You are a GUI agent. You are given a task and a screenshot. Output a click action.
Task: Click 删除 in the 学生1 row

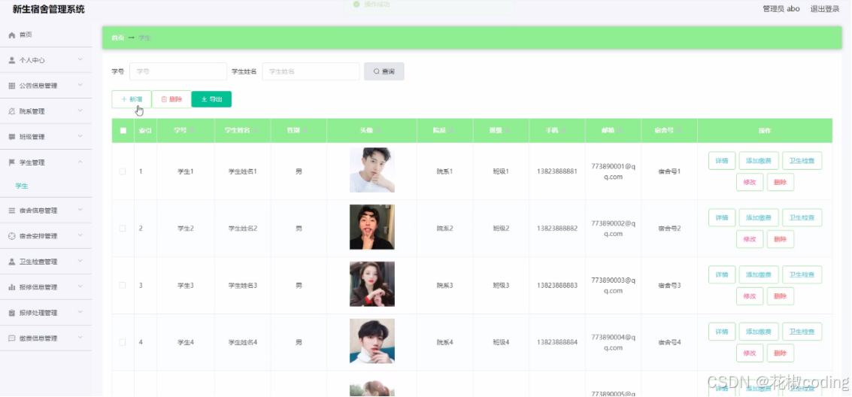click(781, 182)
